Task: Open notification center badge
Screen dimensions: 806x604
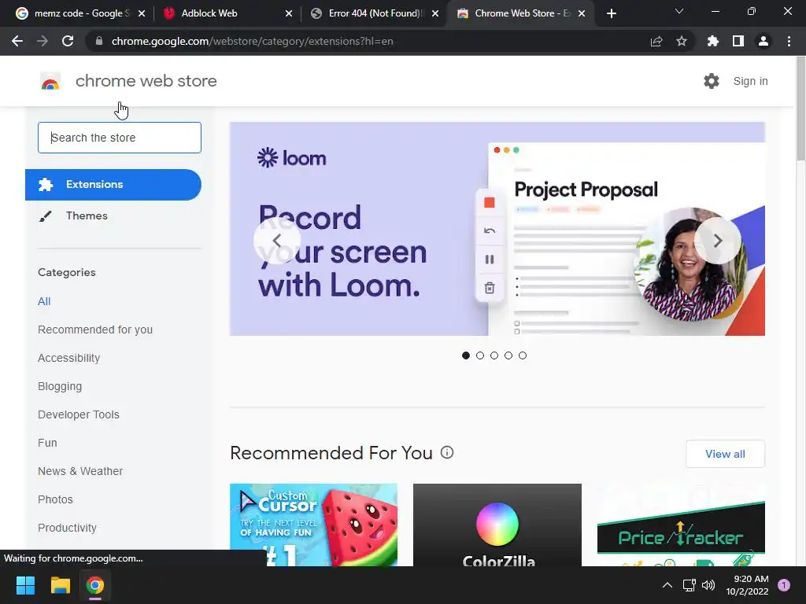Action: tap(784, 585)
